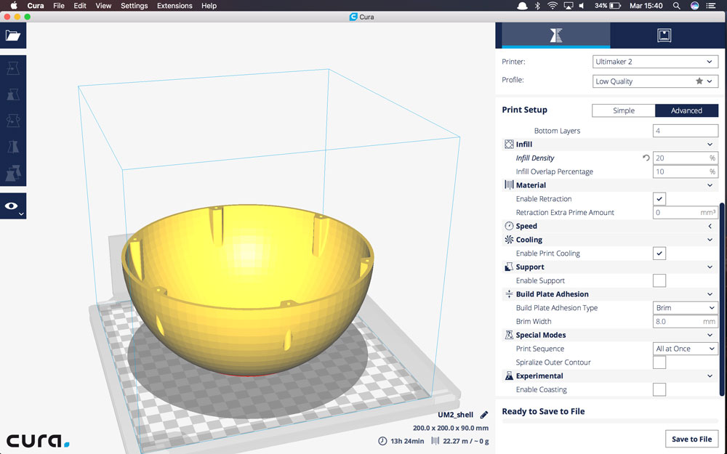This screenshot has height=454, width=727.
Task: Click the Material category icon
Action: (x=509, y=185)
